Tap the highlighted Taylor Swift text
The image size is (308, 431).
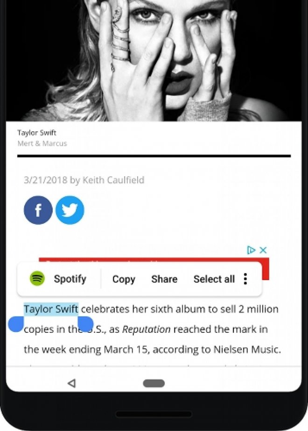coord(51,309)
